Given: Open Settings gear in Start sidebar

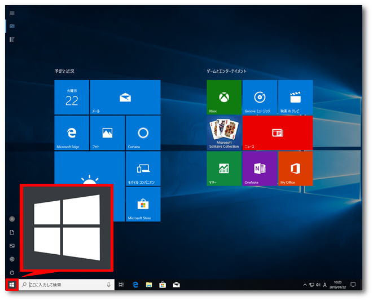Looking at the screenshot, I should 12,259.
